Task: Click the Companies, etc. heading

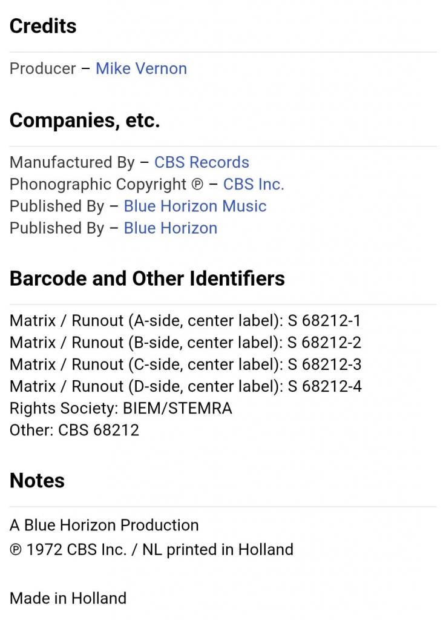Action: point(85,120)
